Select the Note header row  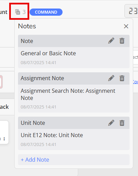[x=74, y=41]
